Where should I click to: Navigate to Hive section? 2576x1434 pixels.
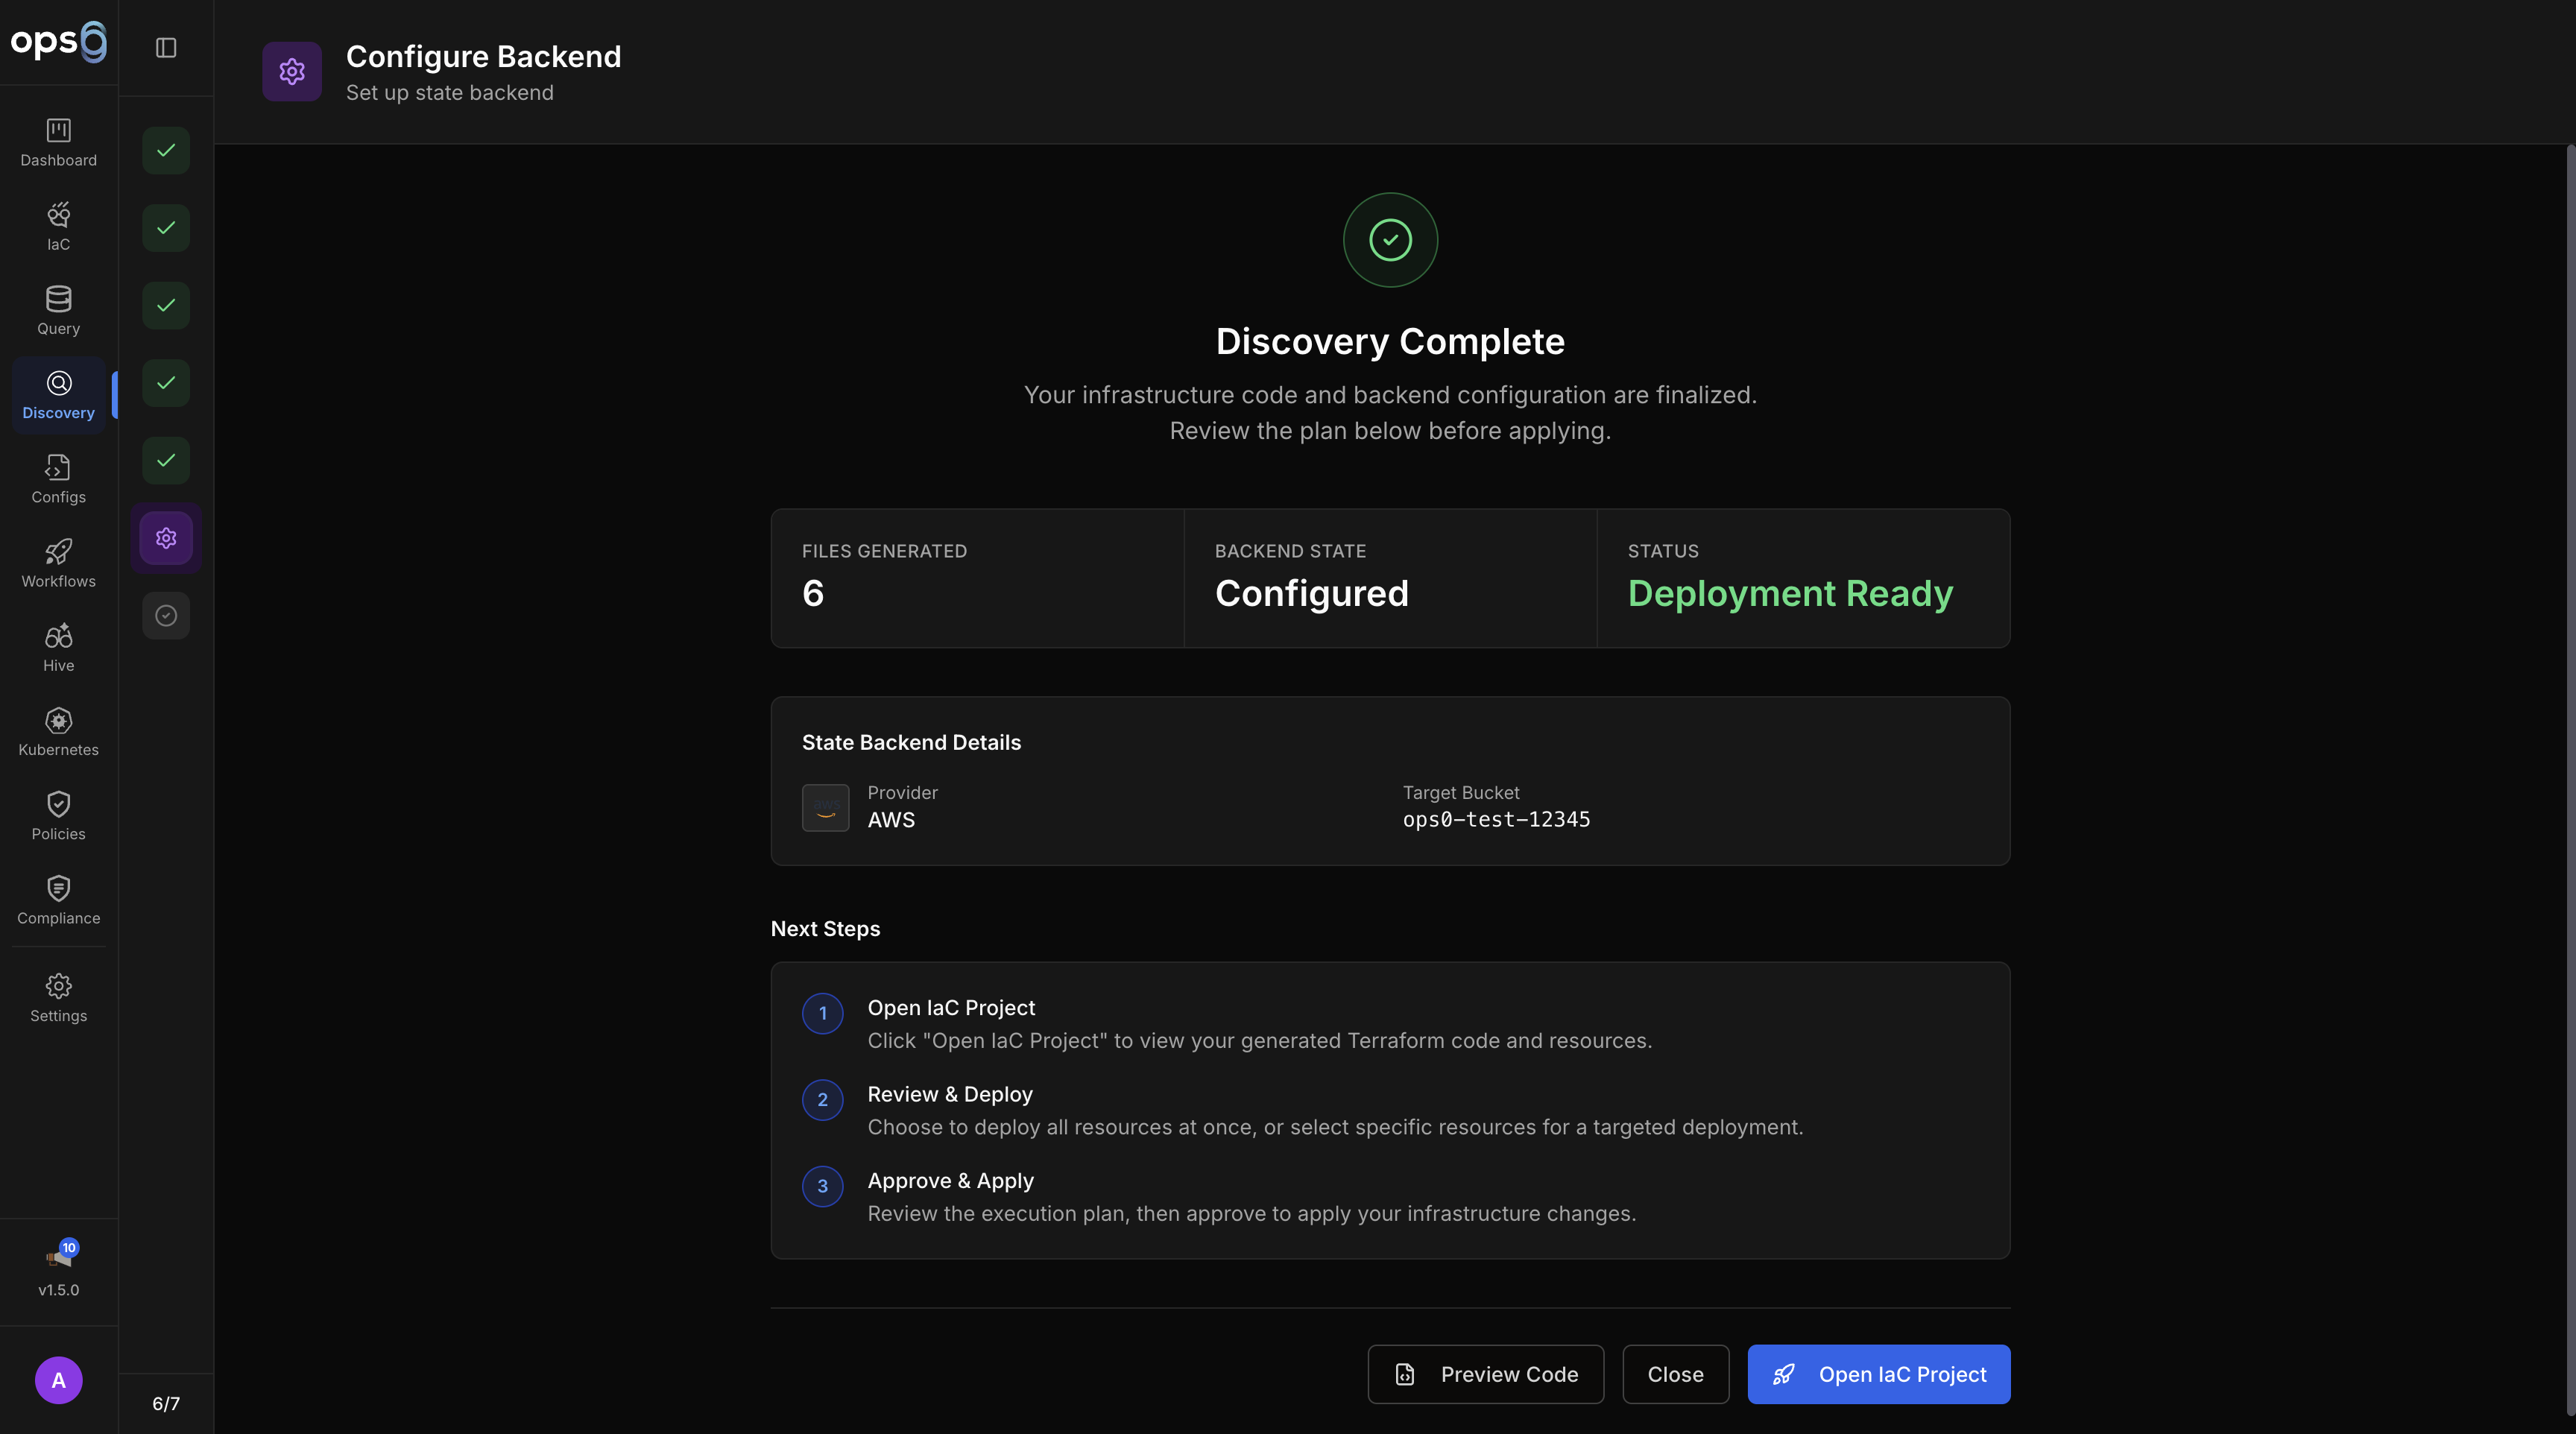click(58, 647)
